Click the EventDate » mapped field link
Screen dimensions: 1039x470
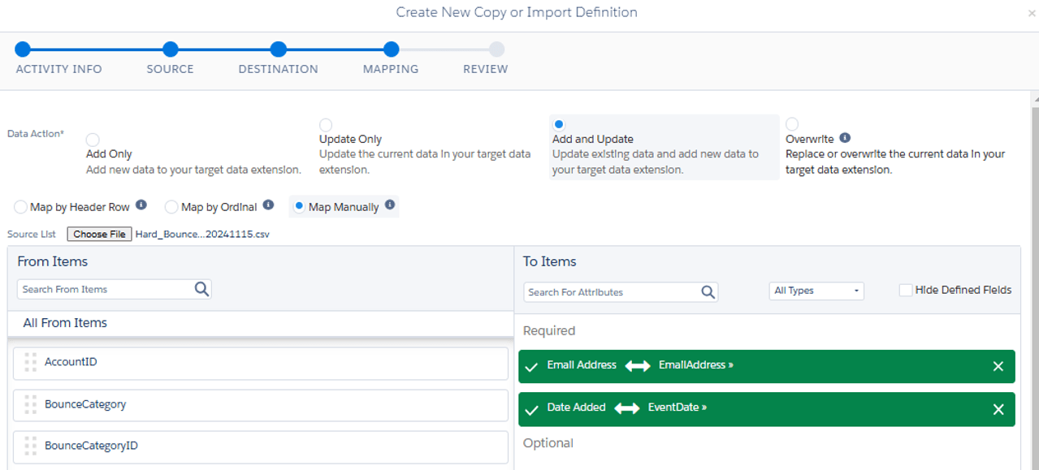[677, 407]
